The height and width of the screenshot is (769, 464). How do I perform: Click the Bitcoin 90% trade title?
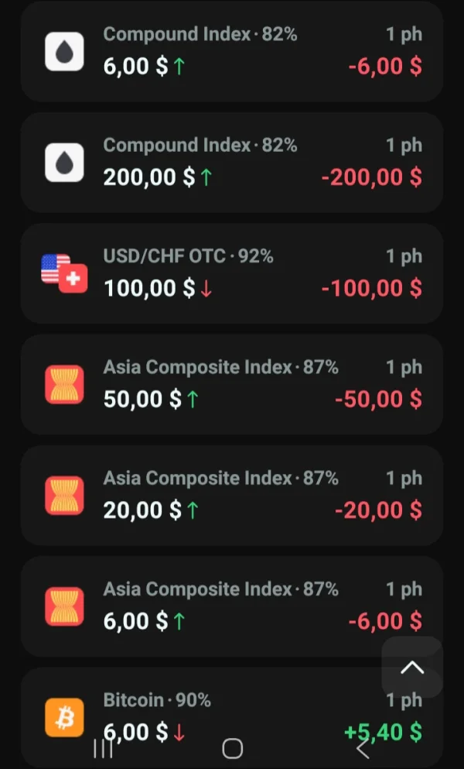pos(157,700)
